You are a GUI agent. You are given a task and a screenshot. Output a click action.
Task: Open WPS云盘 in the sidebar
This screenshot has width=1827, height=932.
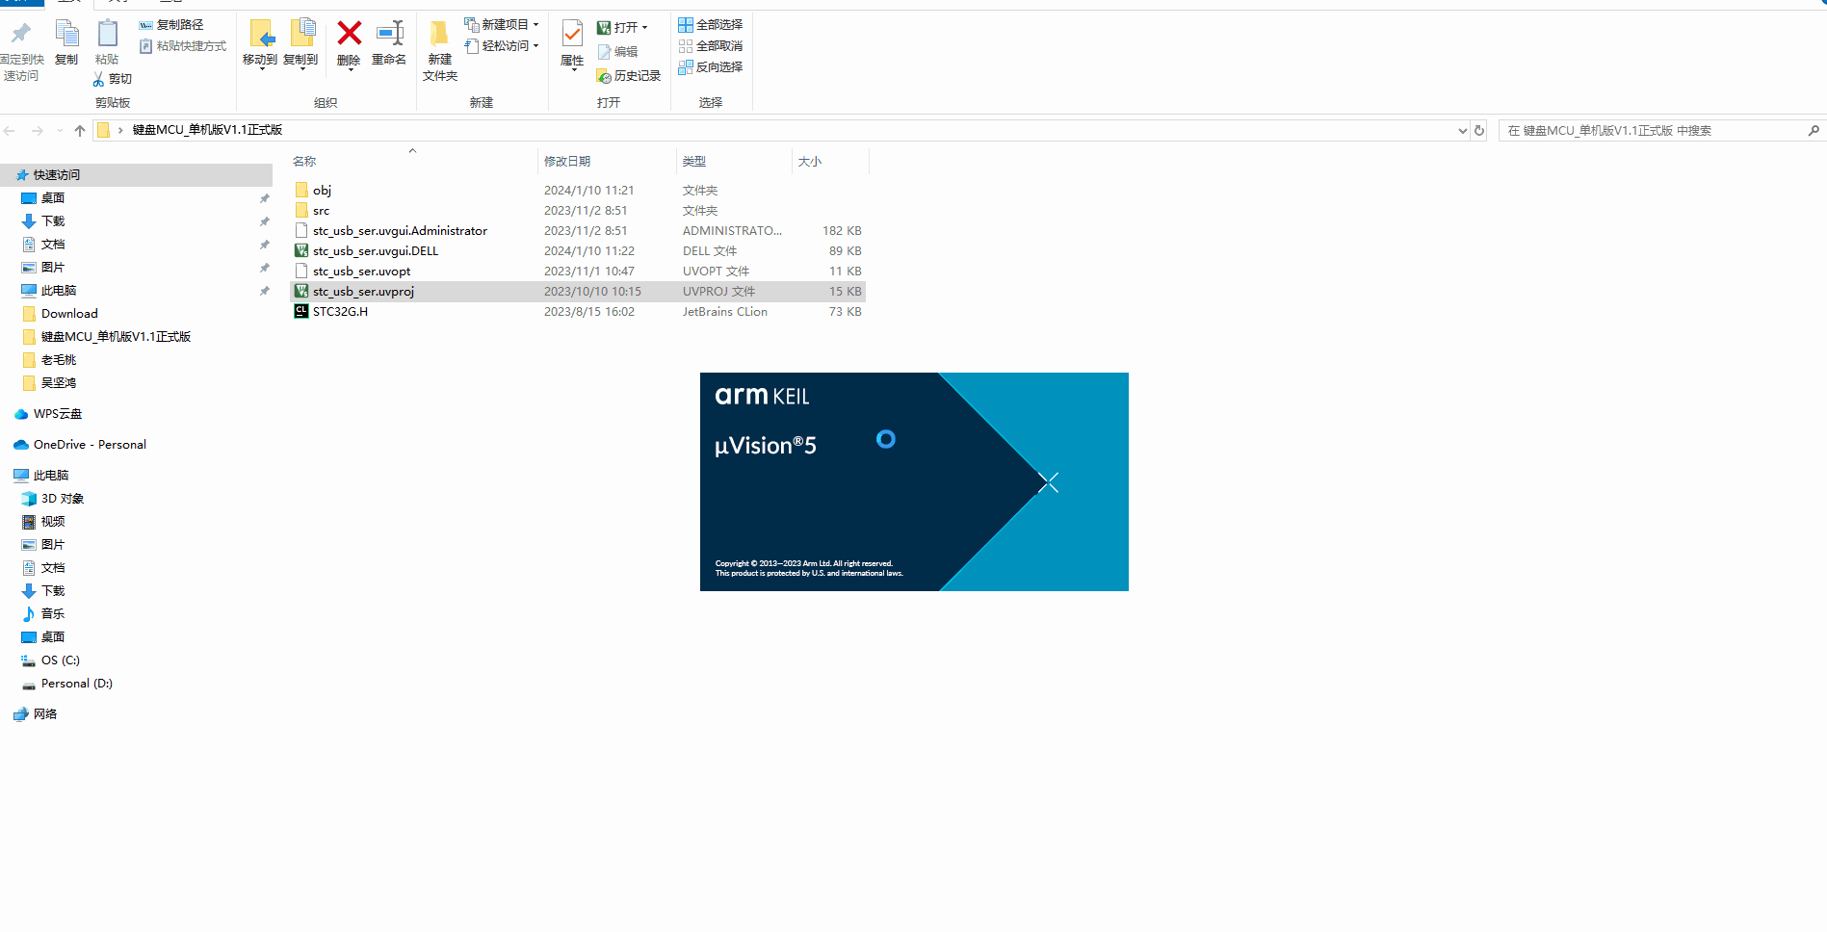pos(58,414)
